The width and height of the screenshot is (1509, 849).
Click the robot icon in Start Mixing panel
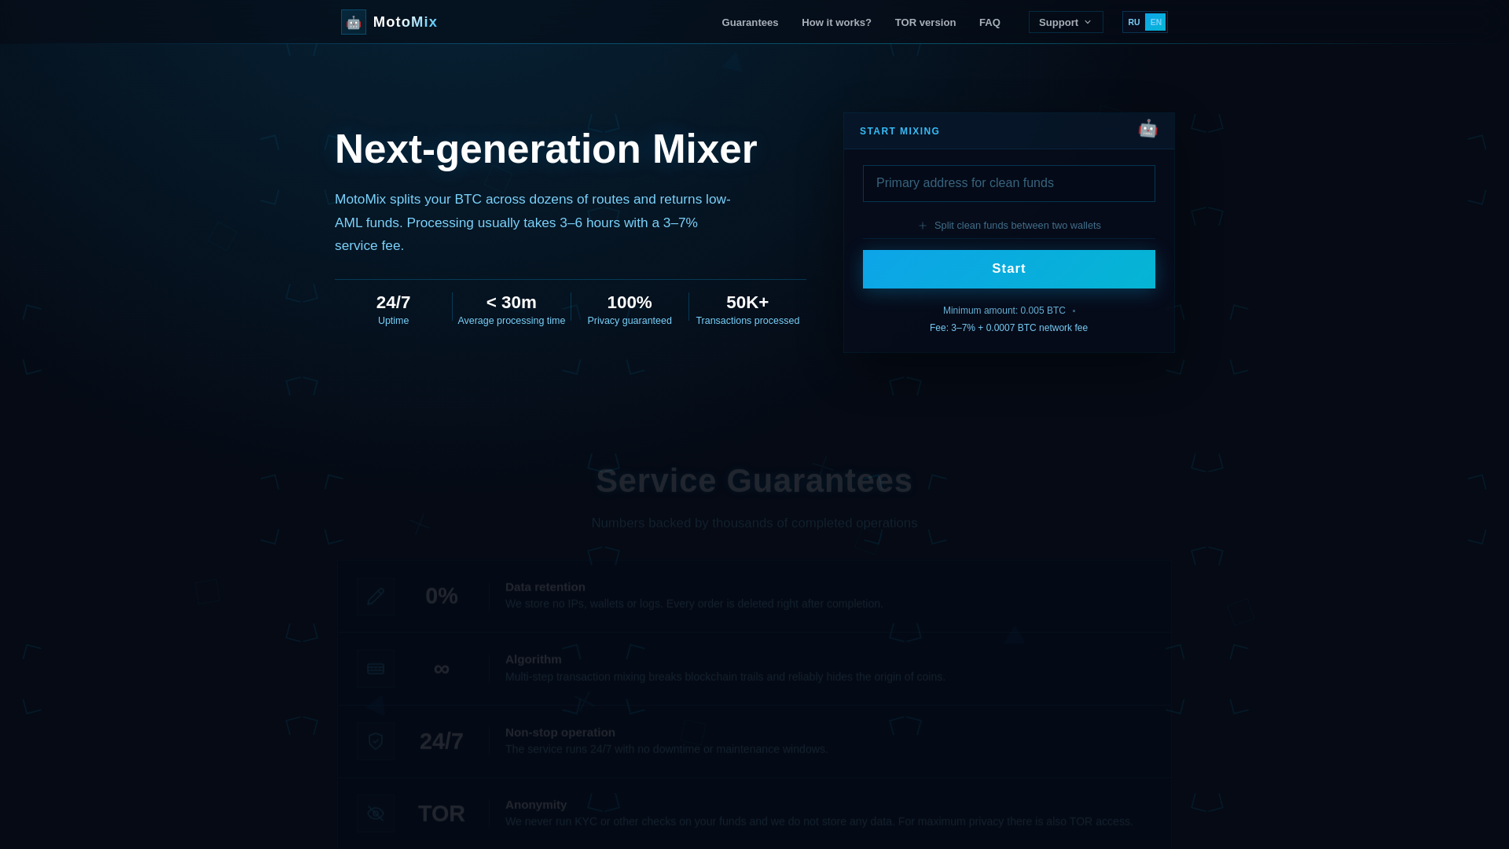click(1147, 129)
